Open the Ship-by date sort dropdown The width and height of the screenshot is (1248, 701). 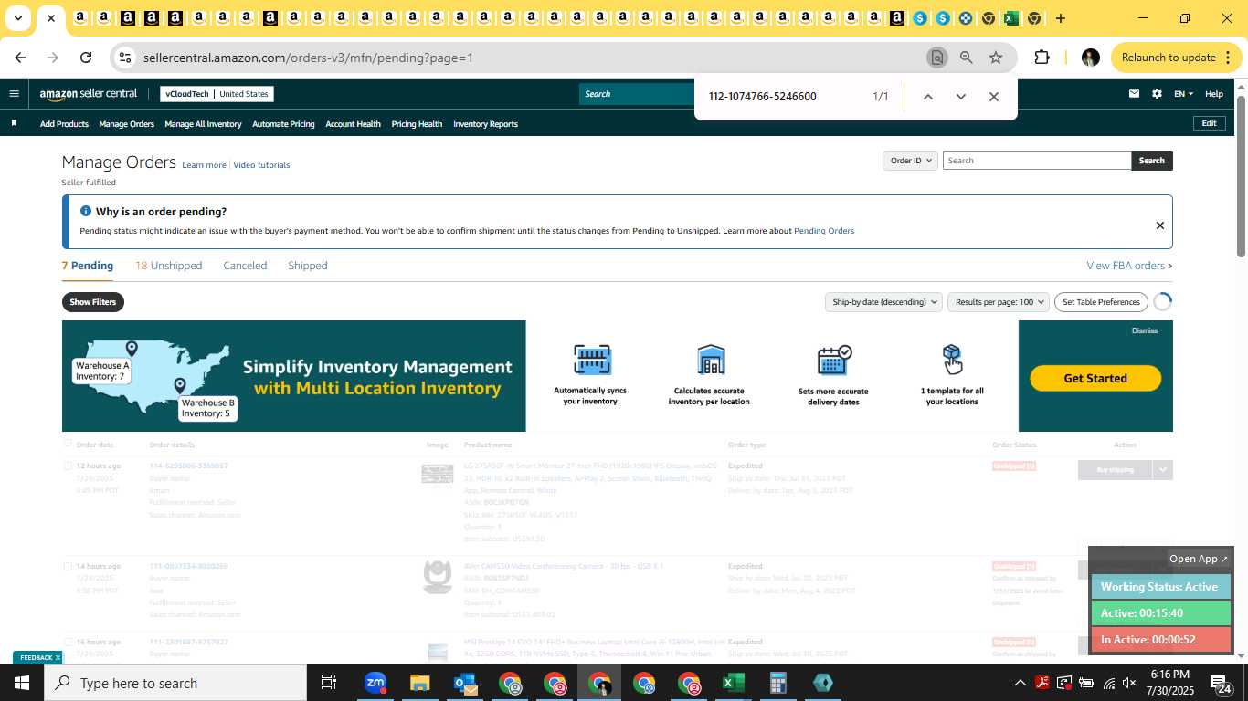click(x=883, y=302)
